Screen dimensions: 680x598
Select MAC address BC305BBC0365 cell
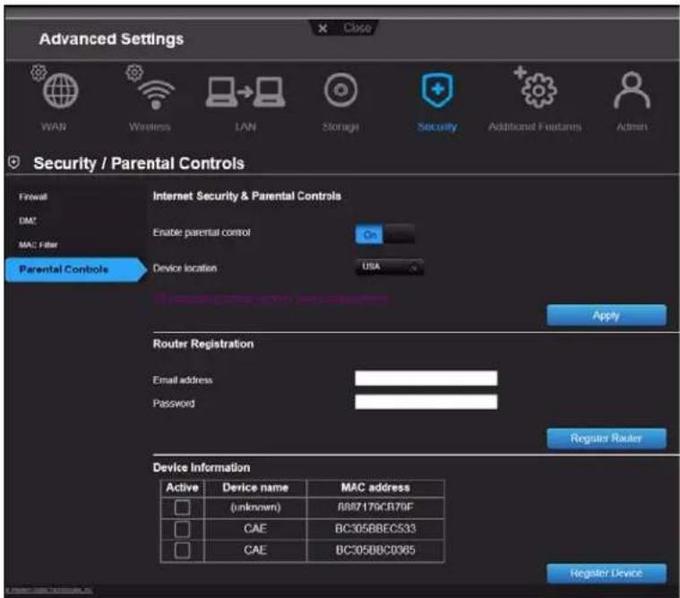pos(375,550)
